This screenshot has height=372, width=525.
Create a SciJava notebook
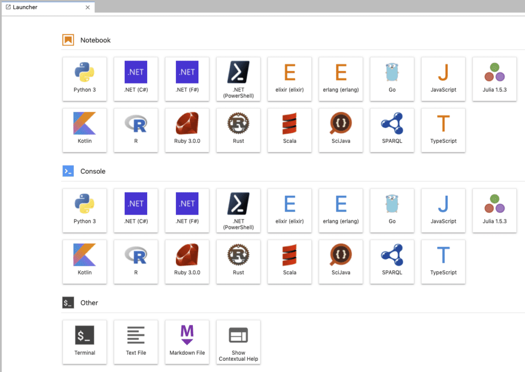point(341,130)
